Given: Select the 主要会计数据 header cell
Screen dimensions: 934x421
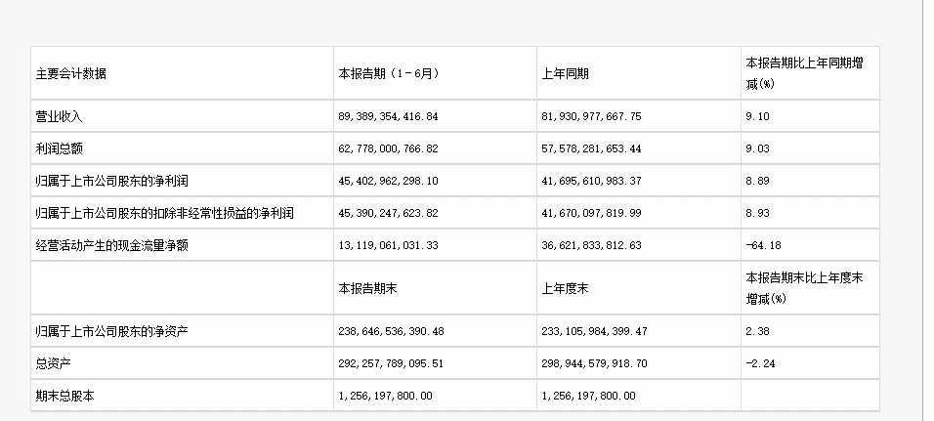Looking at the screenshot, I should pyautogui.click(x=71, y=74).
